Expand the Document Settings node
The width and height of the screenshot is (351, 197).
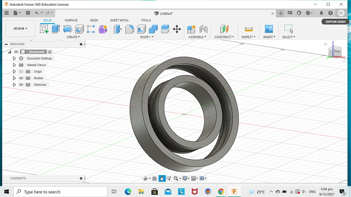click(x=14, y=58)
